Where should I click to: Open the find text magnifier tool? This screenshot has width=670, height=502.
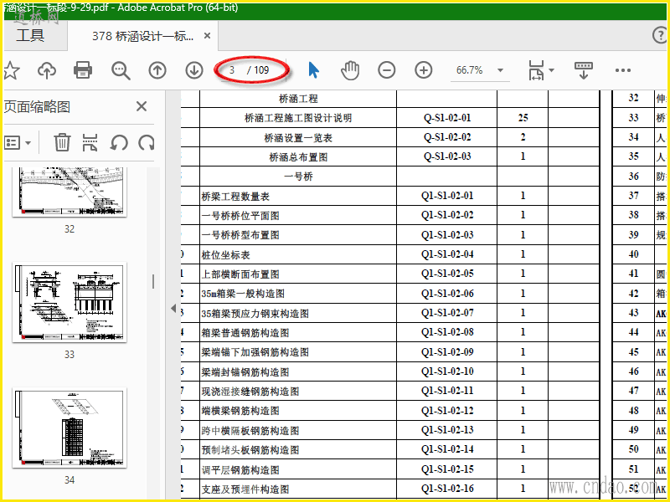tap(121, 70)
